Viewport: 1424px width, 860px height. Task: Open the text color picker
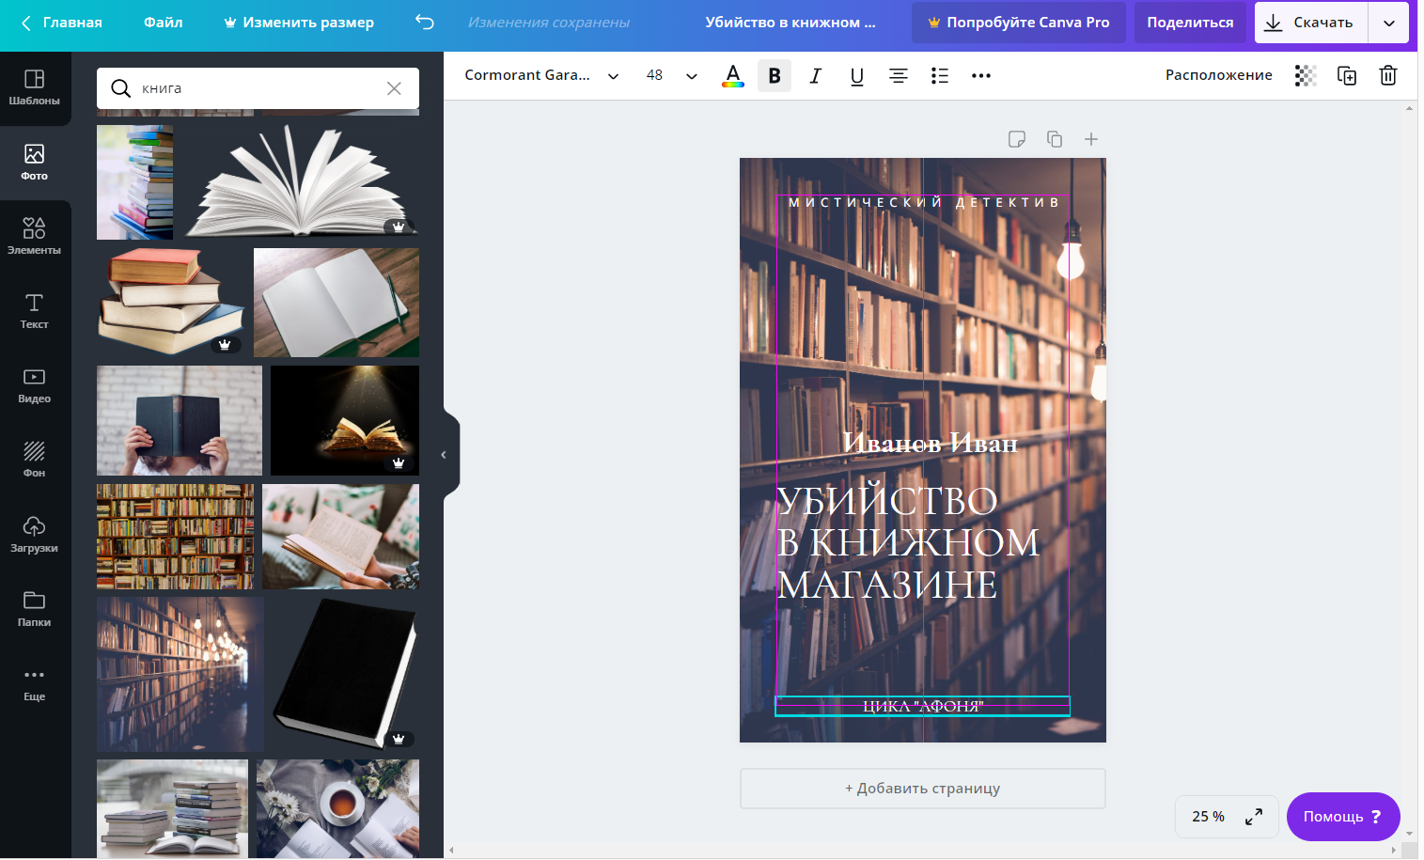tap(732, 75)
